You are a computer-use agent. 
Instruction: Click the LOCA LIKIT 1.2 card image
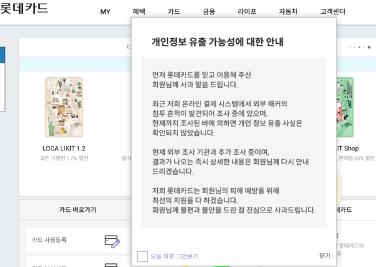point(64,107)
